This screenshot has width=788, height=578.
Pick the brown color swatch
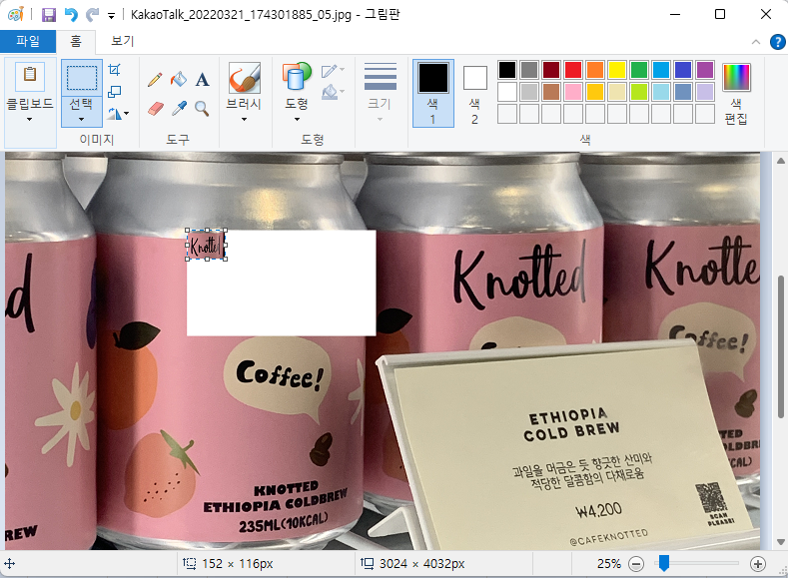[x=551, y=92]
